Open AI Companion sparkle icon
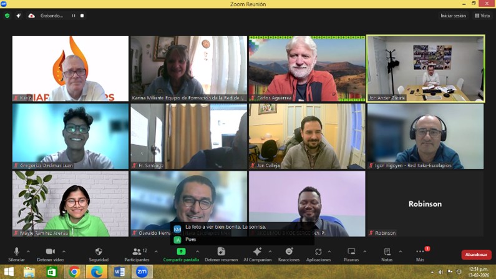The height and width of the screenshot is (279, 496). point(257,252)
